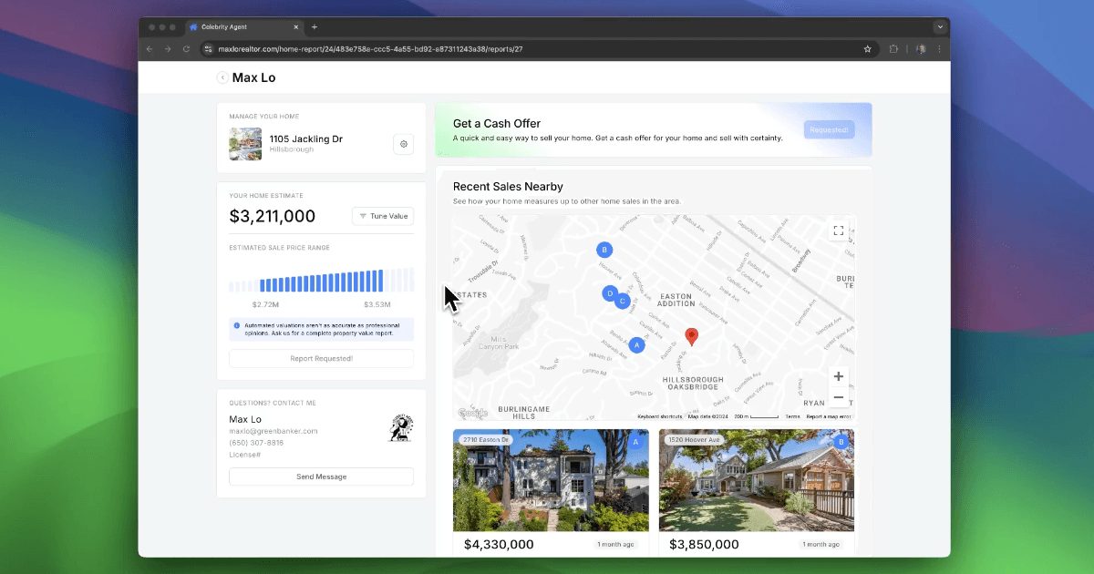Click the estimated sale price range bar
Image resolution: width=1094 pixels, height=574 pixels.
321,280
